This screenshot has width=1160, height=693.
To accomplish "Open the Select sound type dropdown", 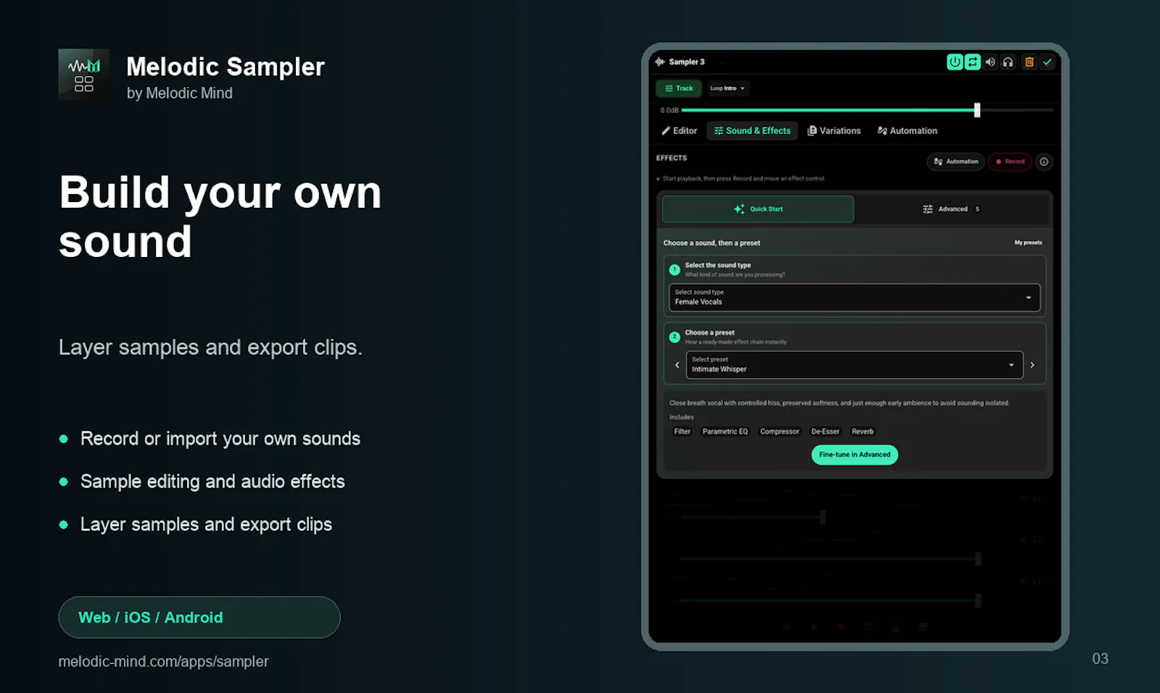I will [x=854, y=298].
